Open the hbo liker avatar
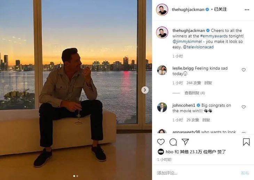254x180 pixels. pos(161,152)
